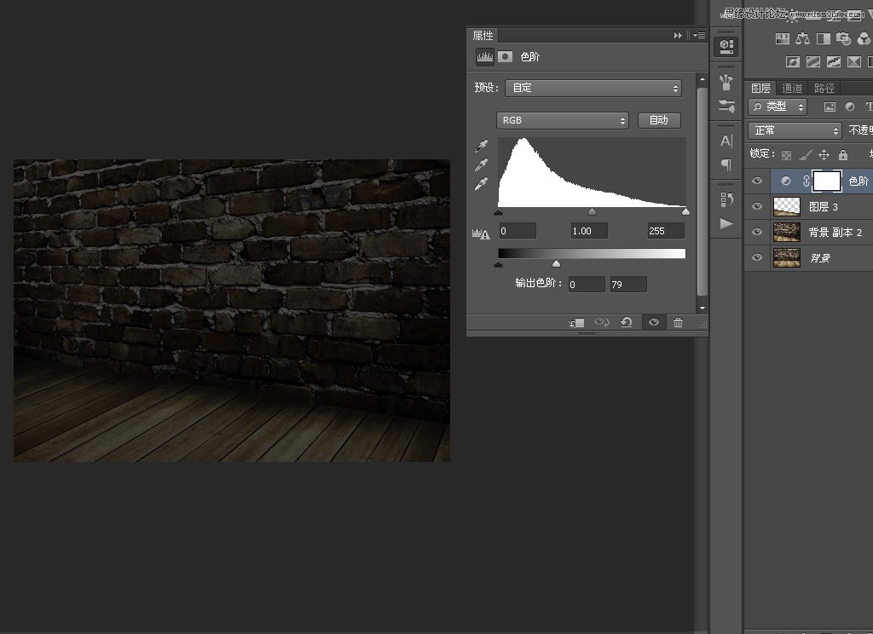873x634 pixels.
Task: Click the black point eyedropper in Levels
Action: point(482,147)
